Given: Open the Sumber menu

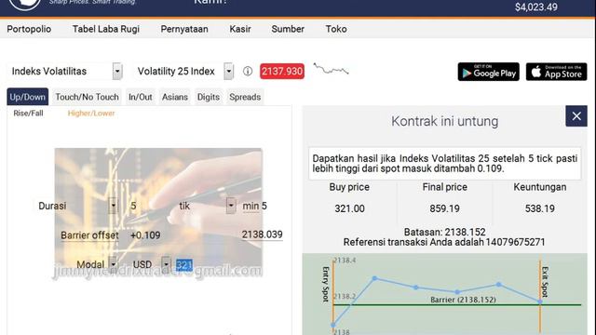Looking at the screenshot, I should pyautogui.click(x=288, y=29).
